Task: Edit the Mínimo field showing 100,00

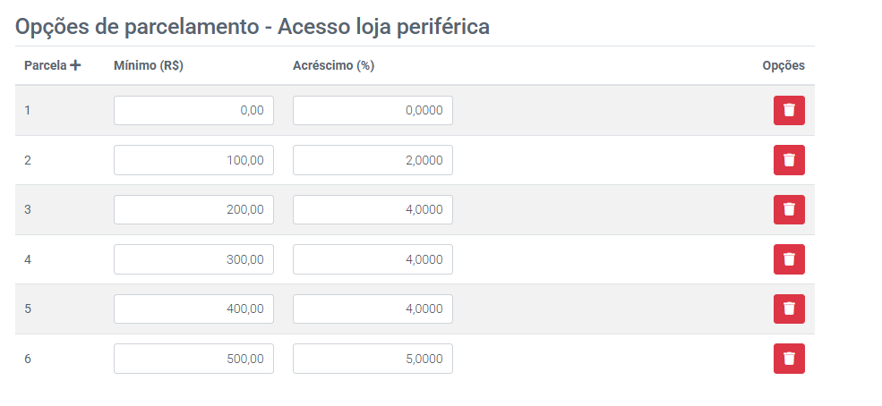Action: [x=193, y=160]
